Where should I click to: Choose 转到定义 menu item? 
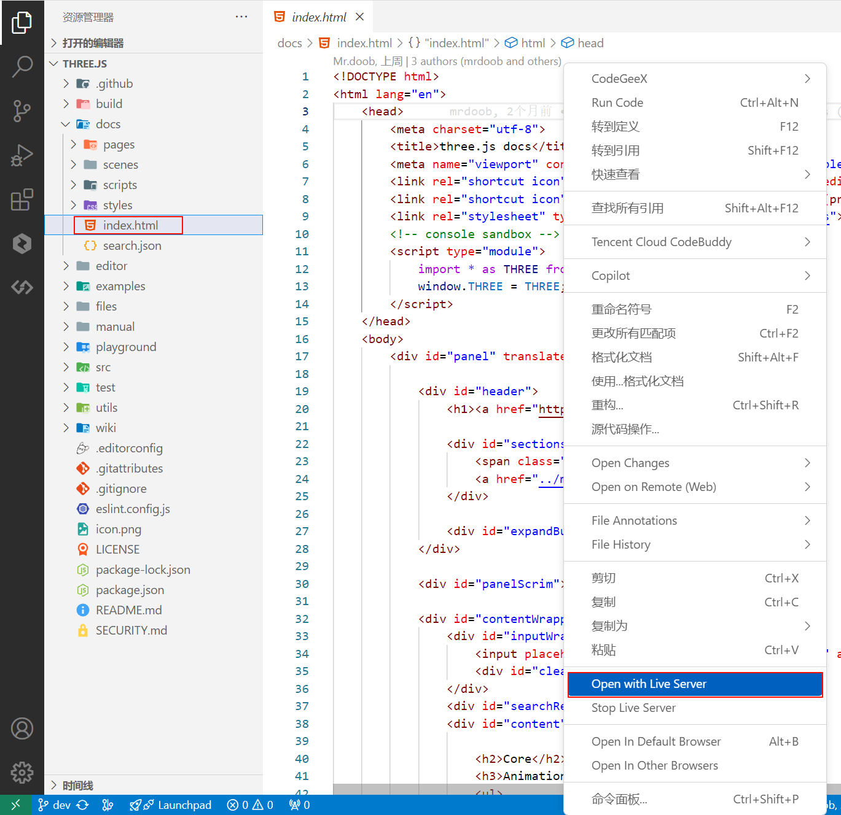click(695, 126)
